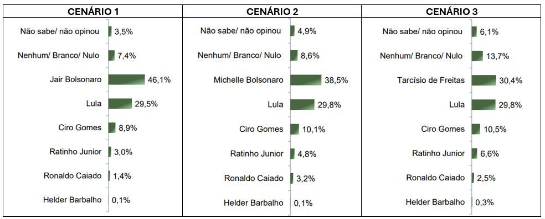
Task: Click the CENÁRIO 3 header title
Action: coord(452,12)
